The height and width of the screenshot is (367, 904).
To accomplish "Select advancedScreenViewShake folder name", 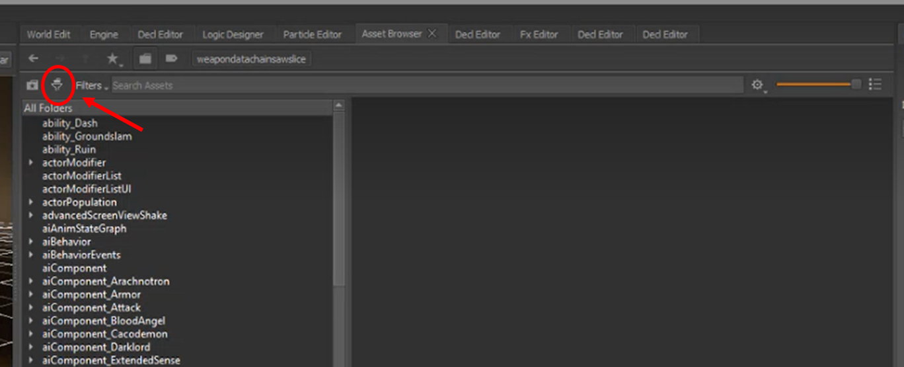I will [104, 216].
